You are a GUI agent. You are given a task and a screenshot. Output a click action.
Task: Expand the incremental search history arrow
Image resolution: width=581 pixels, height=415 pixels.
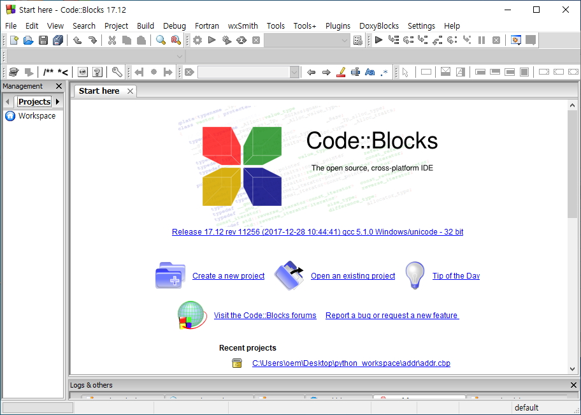tap(294, 72)
